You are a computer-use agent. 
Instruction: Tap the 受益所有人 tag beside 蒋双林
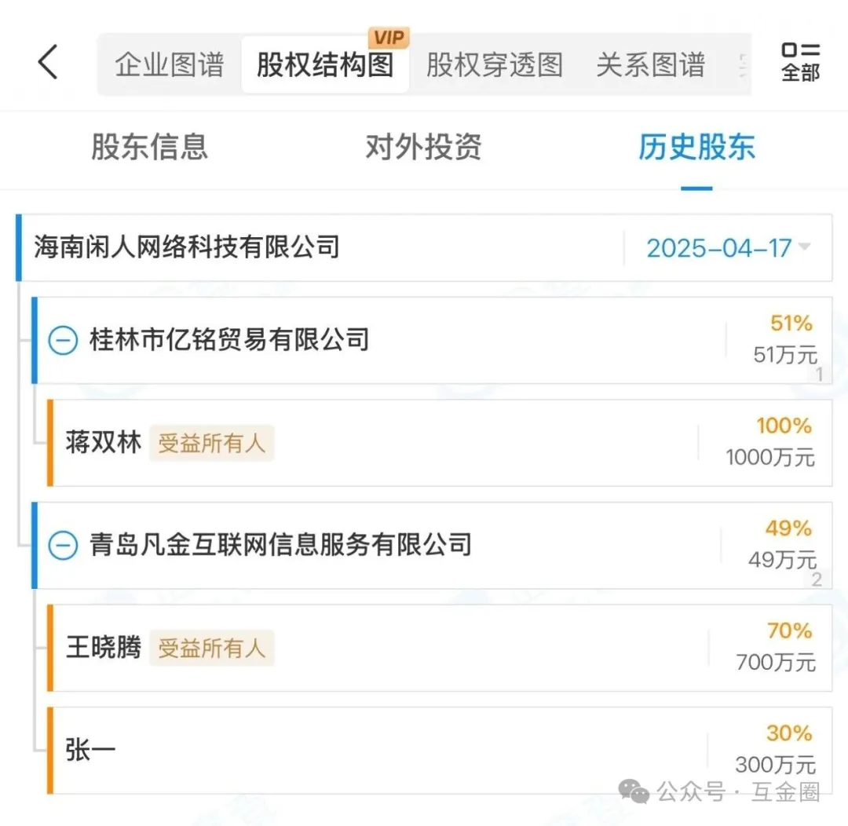point(212,444)
